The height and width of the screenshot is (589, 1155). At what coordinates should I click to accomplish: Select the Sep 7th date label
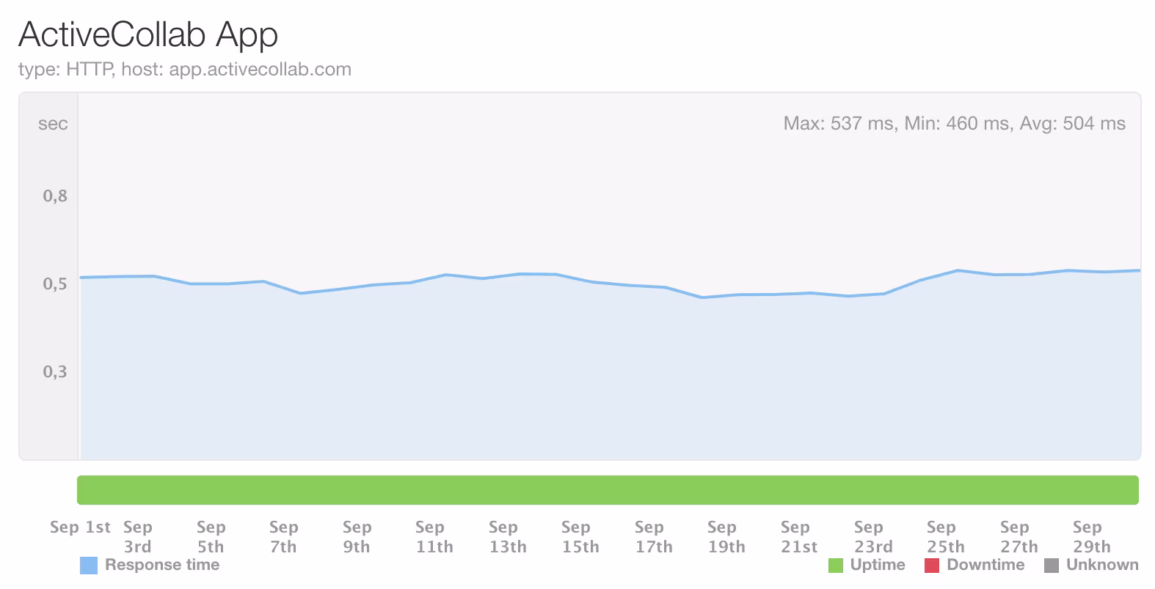point(283,537)
